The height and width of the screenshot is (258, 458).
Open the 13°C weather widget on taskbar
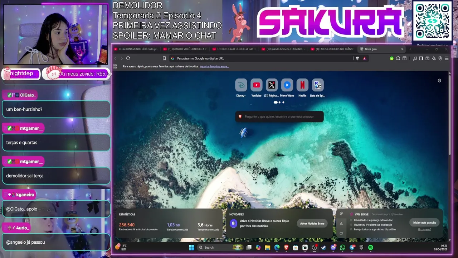[x=121, y=247]
